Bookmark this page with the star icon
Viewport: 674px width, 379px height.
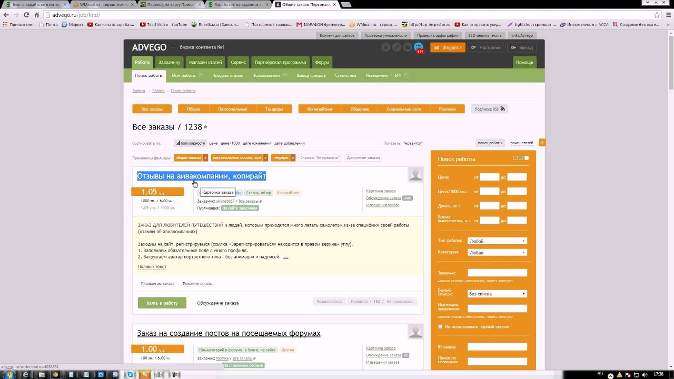coord(657,15)
